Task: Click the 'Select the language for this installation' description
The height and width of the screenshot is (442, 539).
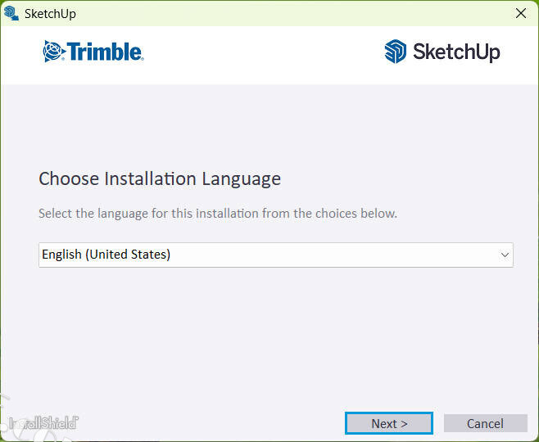Action: point(217,214)
